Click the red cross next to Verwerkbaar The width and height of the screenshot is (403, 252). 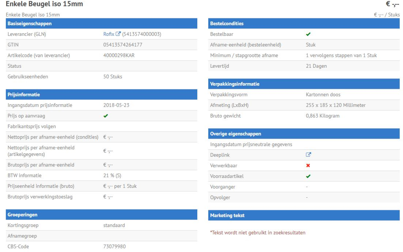coord(308,165)
